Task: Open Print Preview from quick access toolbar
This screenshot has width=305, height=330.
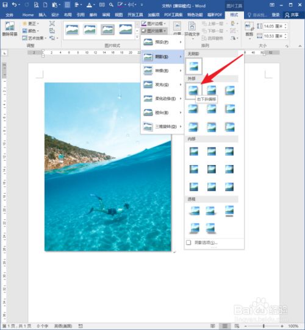Action: point(36,5)
